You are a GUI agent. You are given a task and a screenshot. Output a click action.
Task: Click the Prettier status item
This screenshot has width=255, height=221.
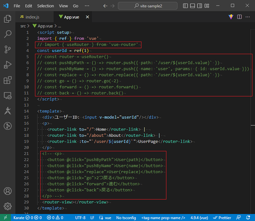[x=222, y=218]
